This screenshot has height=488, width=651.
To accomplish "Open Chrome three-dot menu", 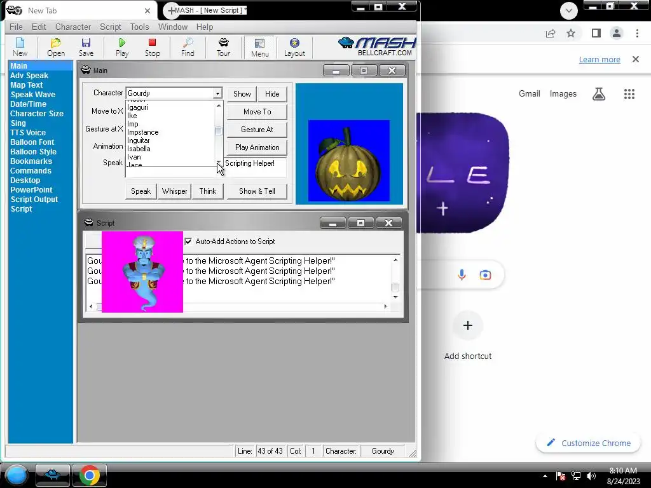I will [637, 33].
